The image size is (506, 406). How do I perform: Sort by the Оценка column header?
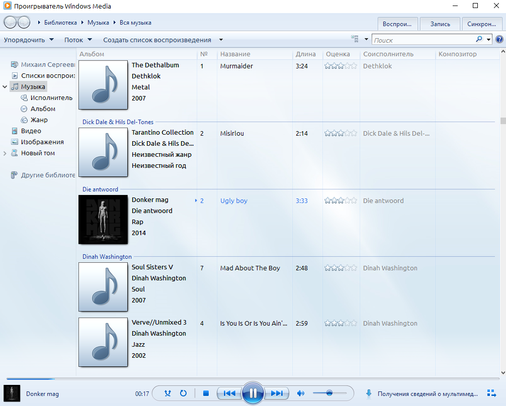[342, 54]
